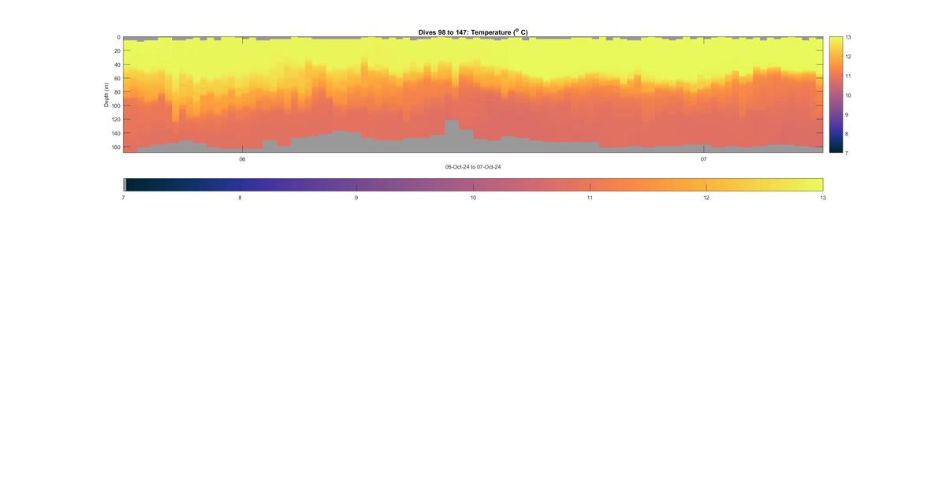Click the wide horizontal temperature colorbar
This screenshot has height=490, width=946.
(x=473, y=184)
